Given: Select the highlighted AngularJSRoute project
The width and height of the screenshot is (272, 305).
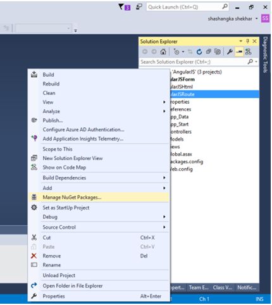Looking at the screenshot, I should (214, 94).
